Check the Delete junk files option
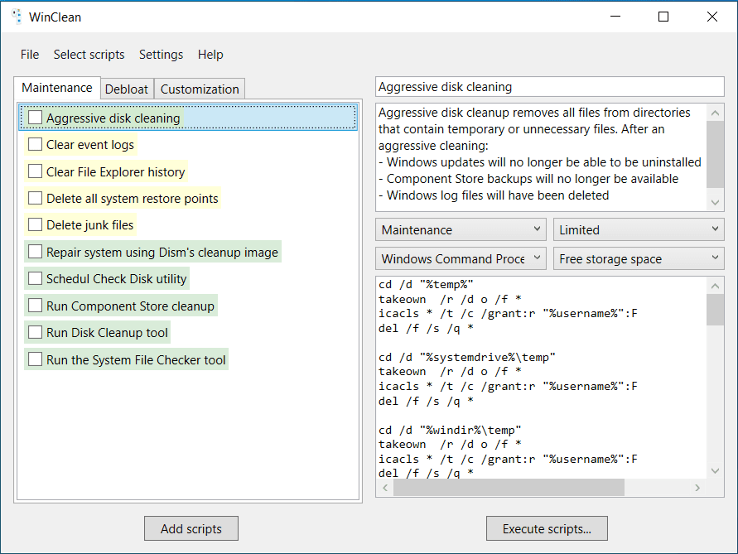 [35, 225]
